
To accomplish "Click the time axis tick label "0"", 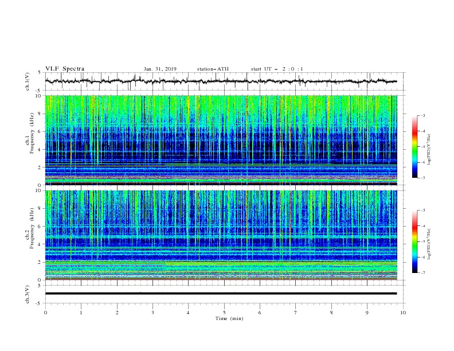I will click(x=45, y=313).
